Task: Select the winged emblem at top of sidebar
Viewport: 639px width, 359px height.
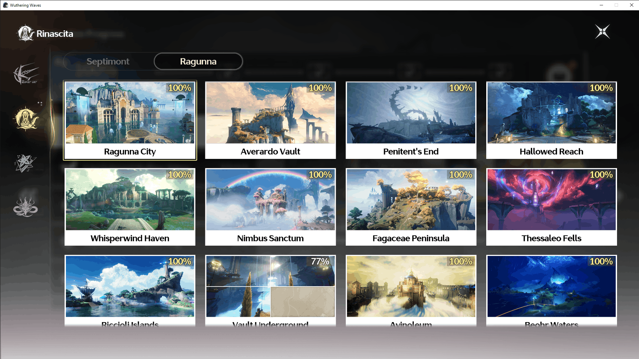Action: [x=26, y=73]
